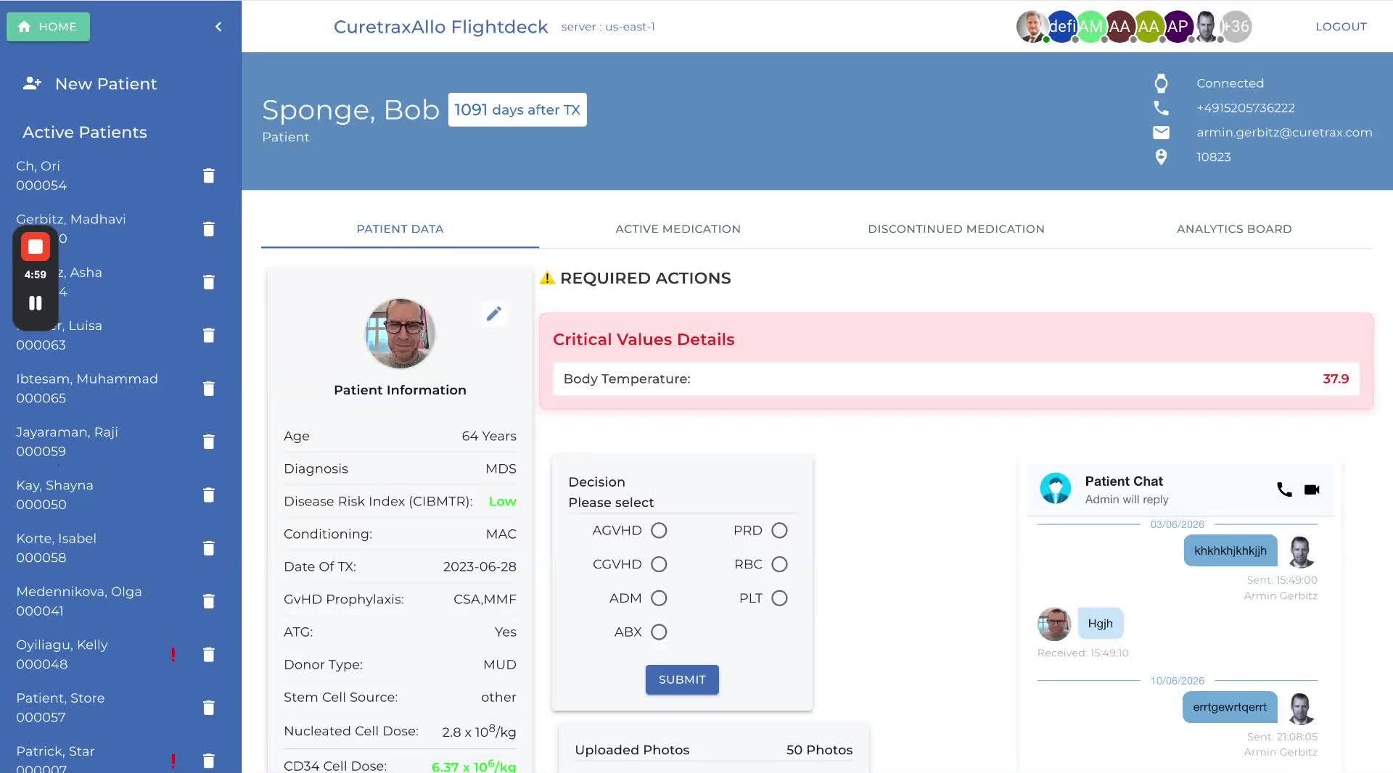Click the 'defi' user avatar

tap(1061, 27)
